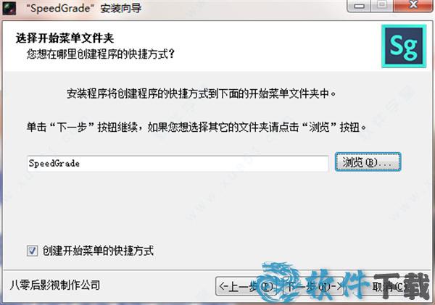Toggle the create Start Menu shortcut checkbox

click(32, 251)
